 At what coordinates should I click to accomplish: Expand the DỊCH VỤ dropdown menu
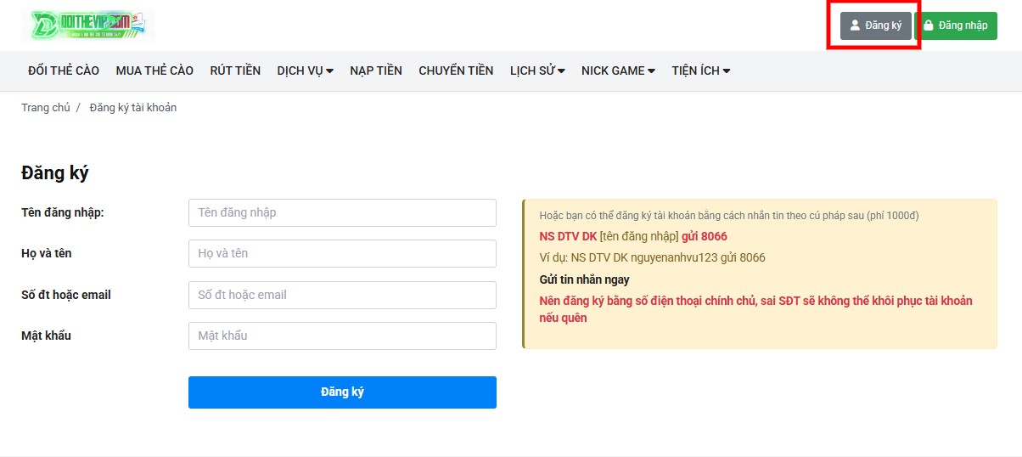coord(305,71)
